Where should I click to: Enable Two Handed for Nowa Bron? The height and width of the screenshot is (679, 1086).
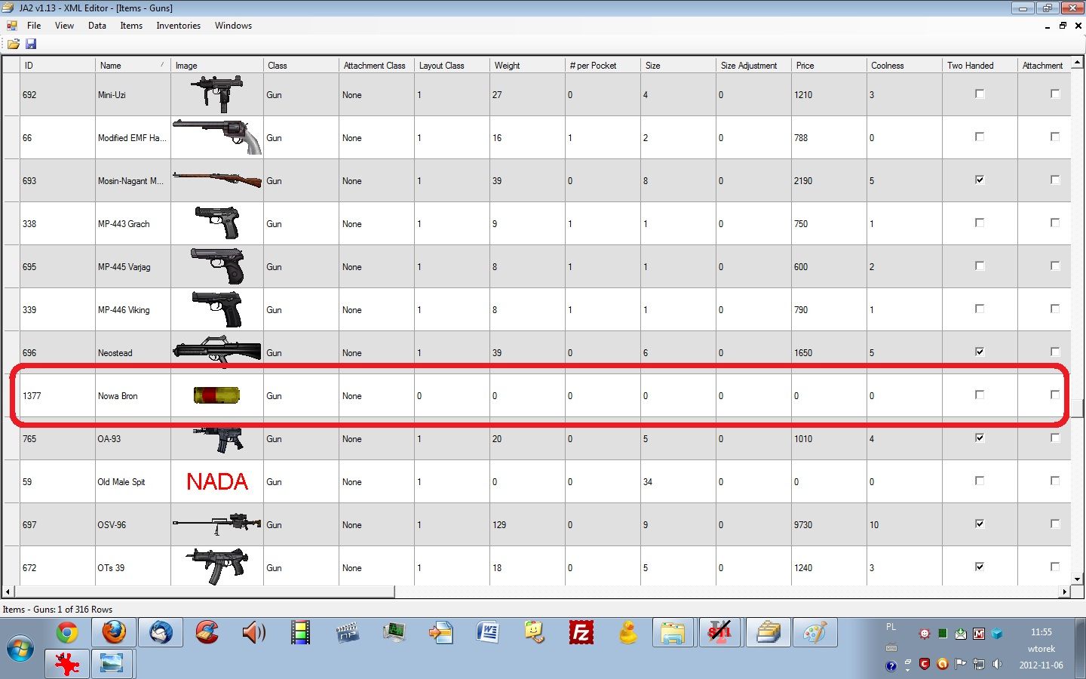tap(979, 395)
